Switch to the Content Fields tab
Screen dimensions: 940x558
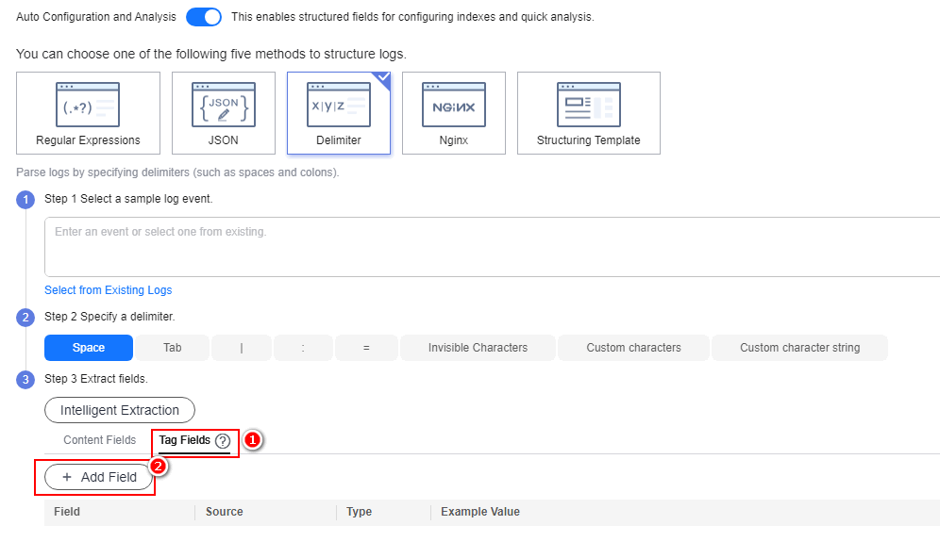click(x=100, y=440)
